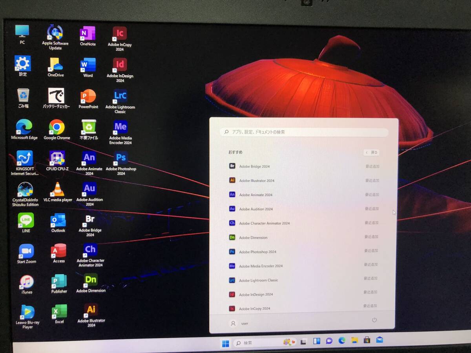Click the Start menu search field
471x353 pixels.
(304, 132)
